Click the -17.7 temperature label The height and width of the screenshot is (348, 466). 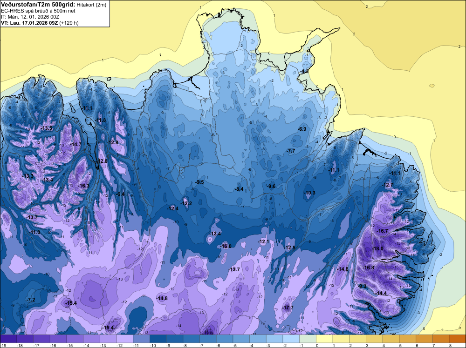click(x=288, y=308)
